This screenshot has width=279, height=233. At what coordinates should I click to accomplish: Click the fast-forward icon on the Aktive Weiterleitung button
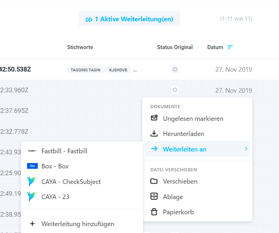tap(89, 19)
